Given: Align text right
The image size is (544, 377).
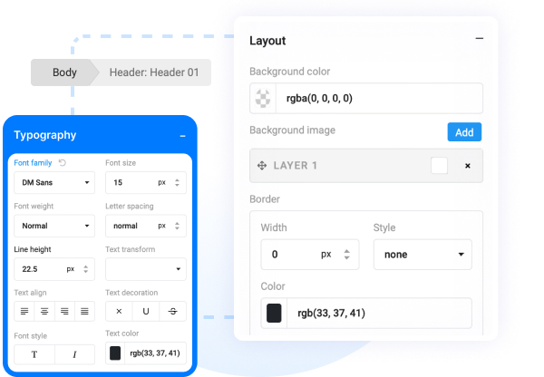Looking at the screenshot, I should pos(64,311).
